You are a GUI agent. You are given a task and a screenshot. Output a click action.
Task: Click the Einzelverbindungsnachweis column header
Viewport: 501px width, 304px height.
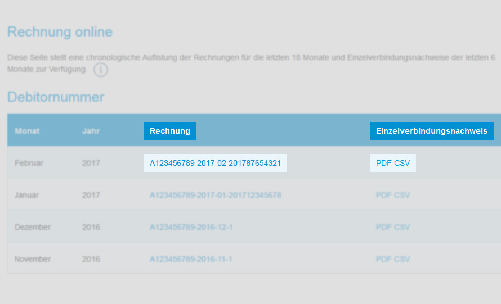(431, 131)
